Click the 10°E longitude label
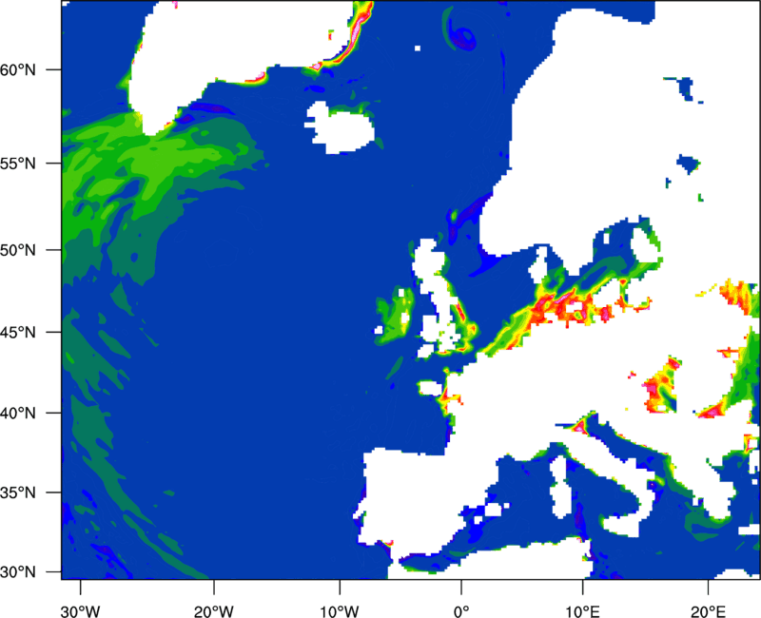Screen dimensions: 761x618 (x=582, y=611)
